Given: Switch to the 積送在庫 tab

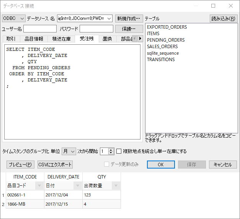Looking at the screenshot, I should [x=61, y=39].
